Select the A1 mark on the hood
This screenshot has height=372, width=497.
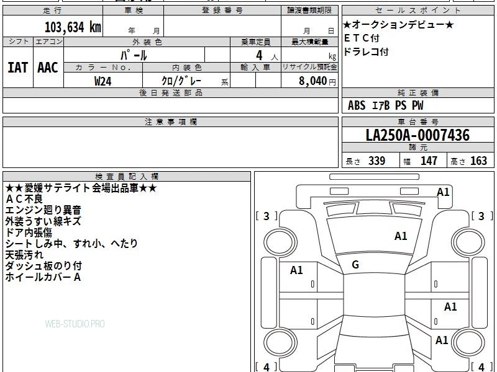point(401,236)
